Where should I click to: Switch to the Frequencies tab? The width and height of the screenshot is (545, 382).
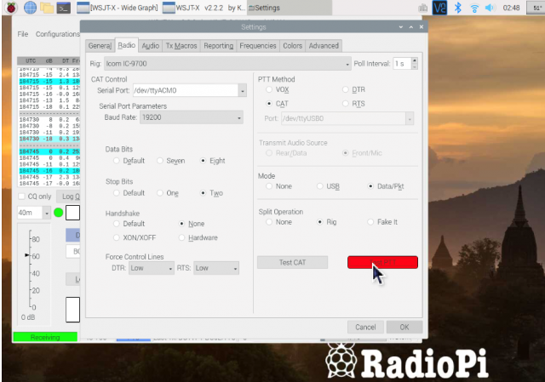pos(257,46)
